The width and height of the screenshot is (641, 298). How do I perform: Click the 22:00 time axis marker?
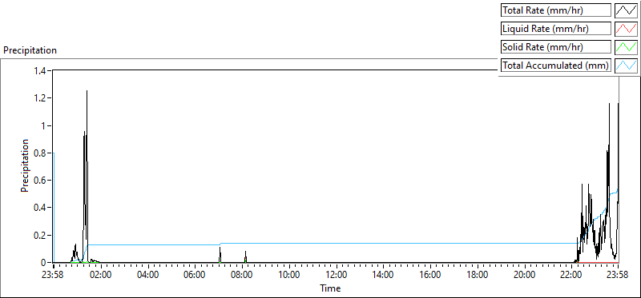[x=570, y=274]
